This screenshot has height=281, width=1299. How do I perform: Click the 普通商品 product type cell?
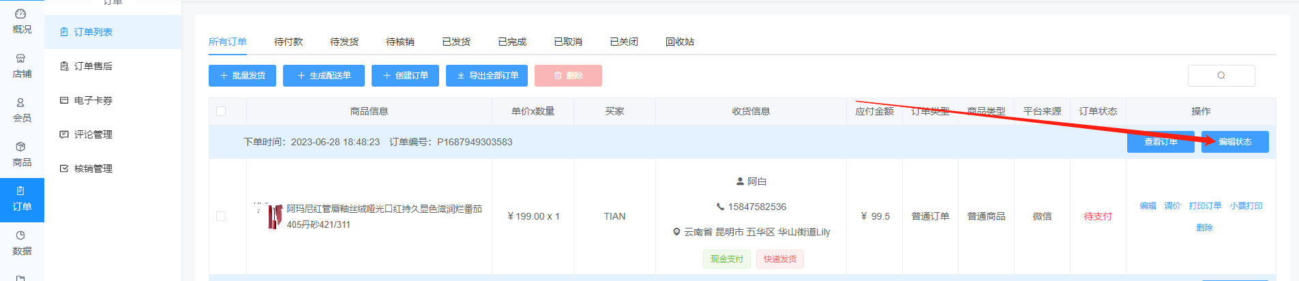coord(986,216)
